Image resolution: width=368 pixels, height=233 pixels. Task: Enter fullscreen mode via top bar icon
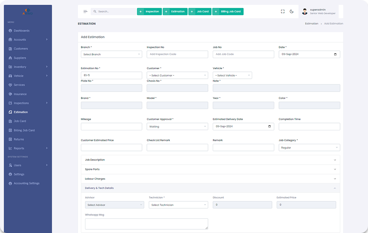tap(283, 11)
